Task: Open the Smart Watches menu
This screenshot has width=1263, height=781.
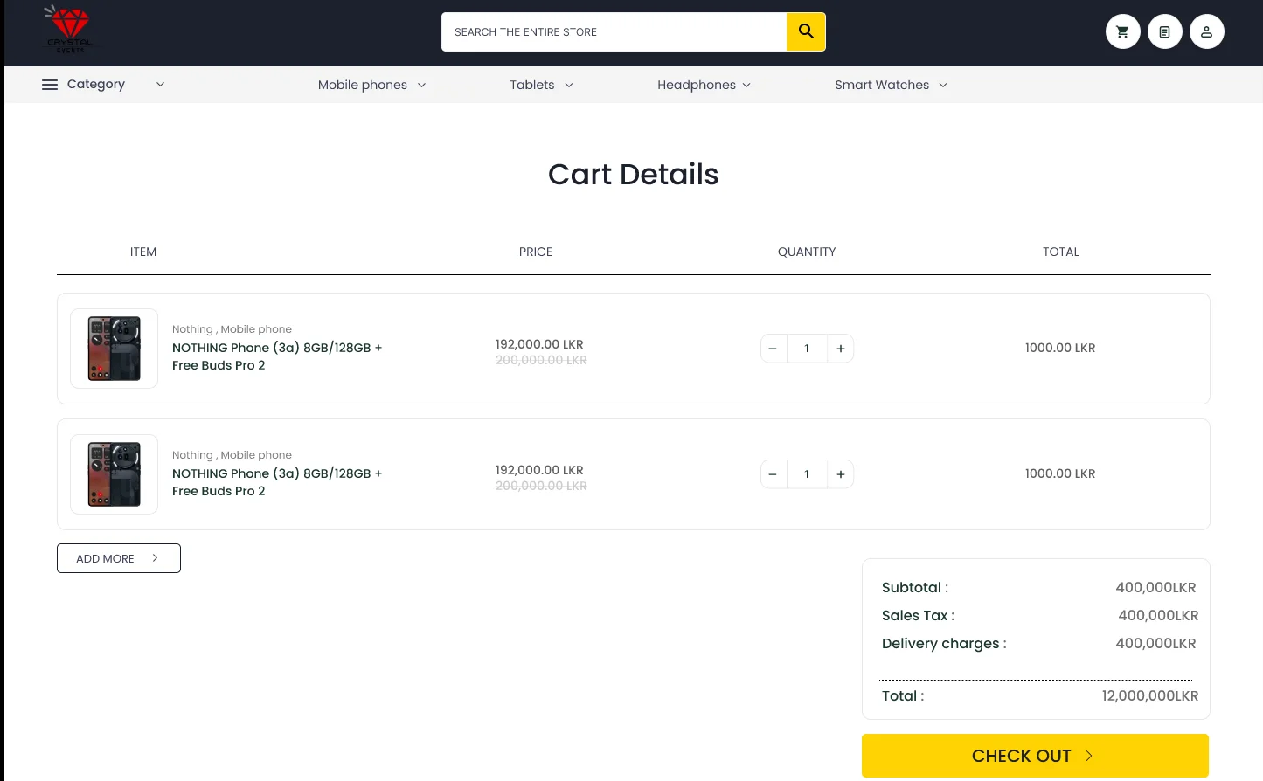Action: pos(882,85)
